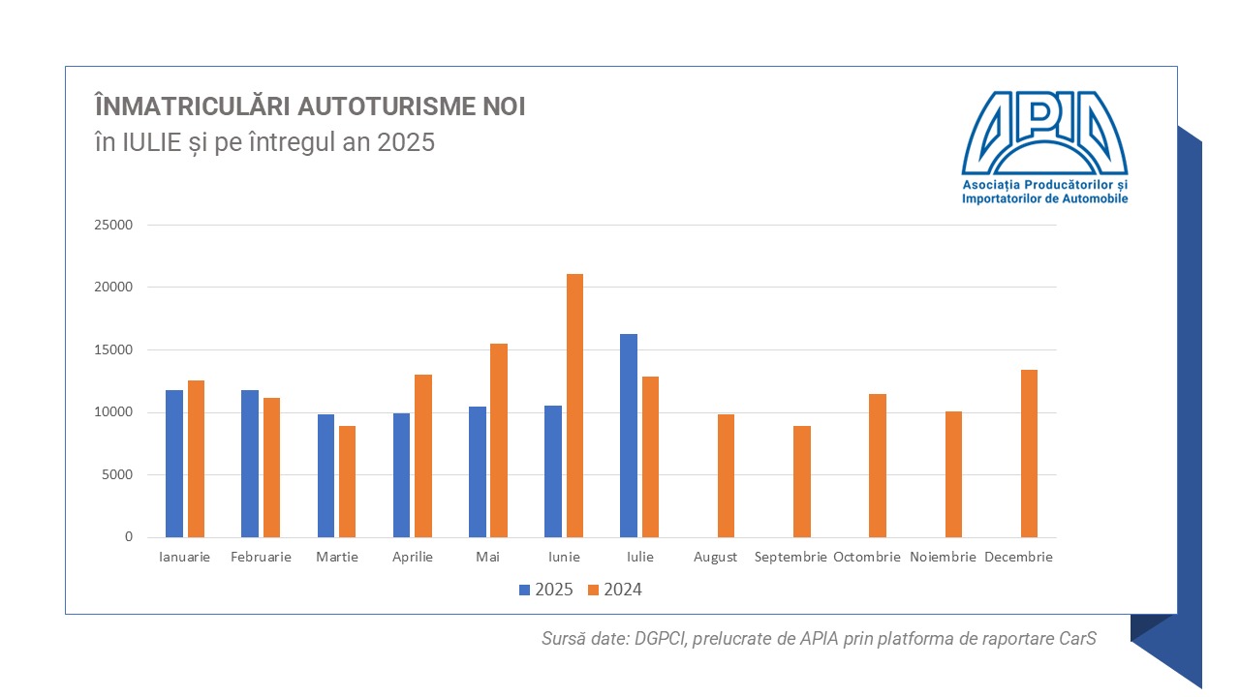The width and height of the screenshot is (1240, 697).
Task: Click the Septembrie axis label
Action: tap(790, 558)
